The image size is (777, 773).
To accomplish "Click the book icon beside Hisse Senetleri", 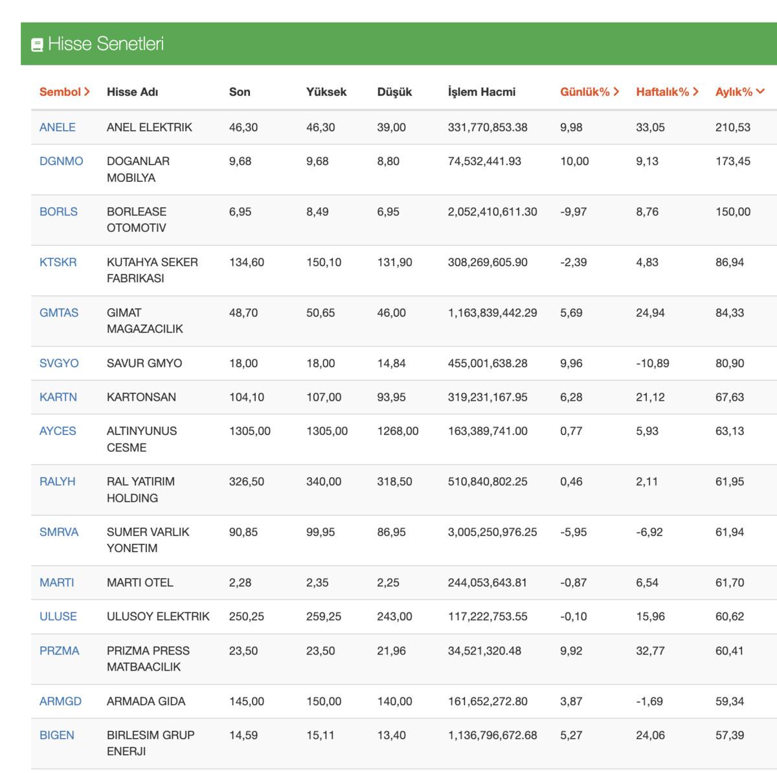I will tap(37, 45).
